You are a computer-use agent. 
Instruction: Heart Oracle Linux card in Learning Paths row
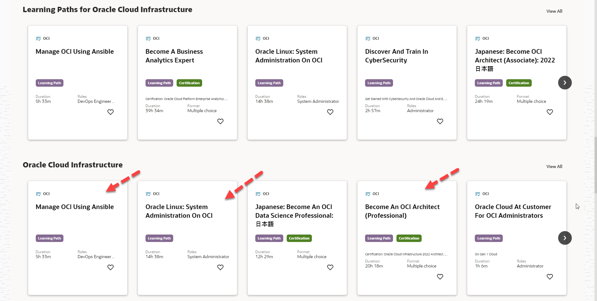point(330,112)
